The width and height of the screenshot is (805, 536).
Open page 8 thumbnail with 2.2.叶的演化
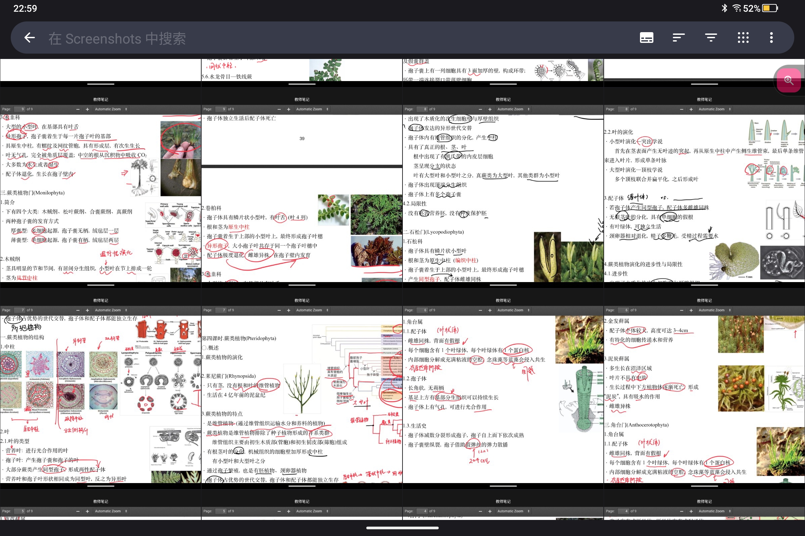point(704,187)
